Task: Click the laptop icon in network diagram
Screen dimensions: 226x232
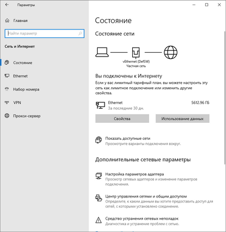Action: point(102,52)
